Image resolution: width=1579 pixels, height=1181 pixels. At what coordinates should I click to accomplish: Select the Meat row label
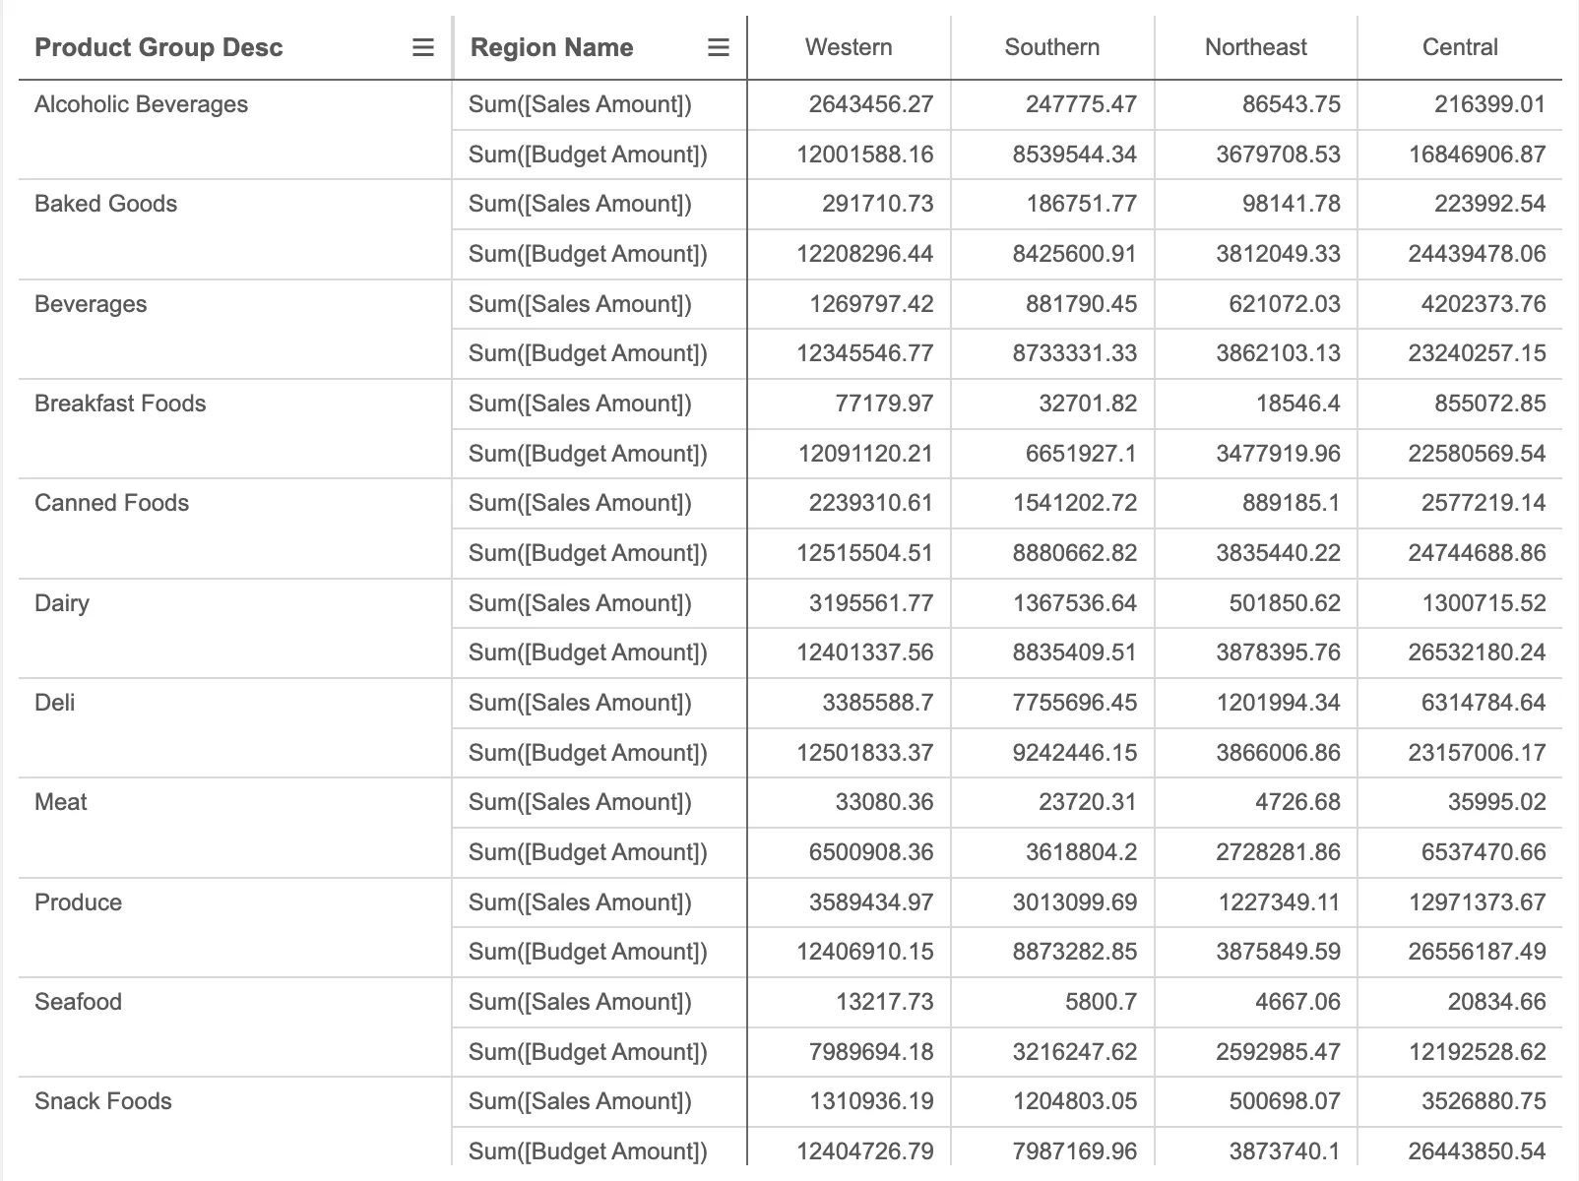[x=59, y=802]
